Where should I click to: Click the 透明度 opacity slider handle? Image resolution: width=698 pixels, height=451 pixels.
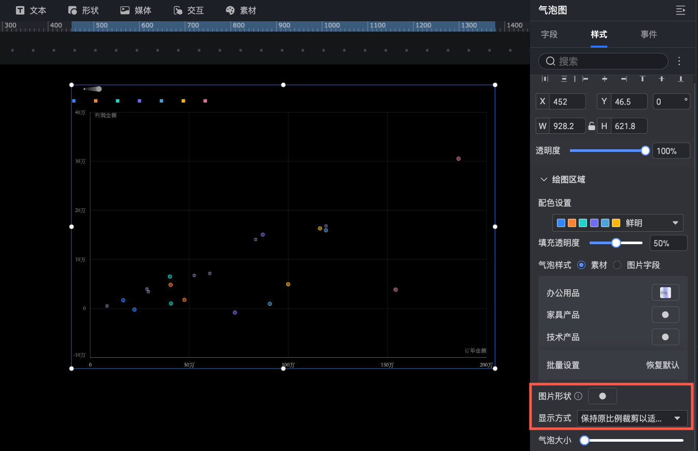(645, 150)
